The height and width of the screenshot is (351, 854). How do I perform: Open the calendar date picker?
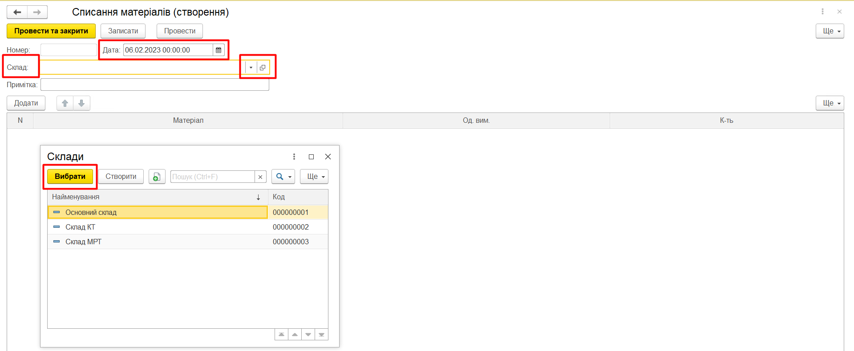click(219, 50)
